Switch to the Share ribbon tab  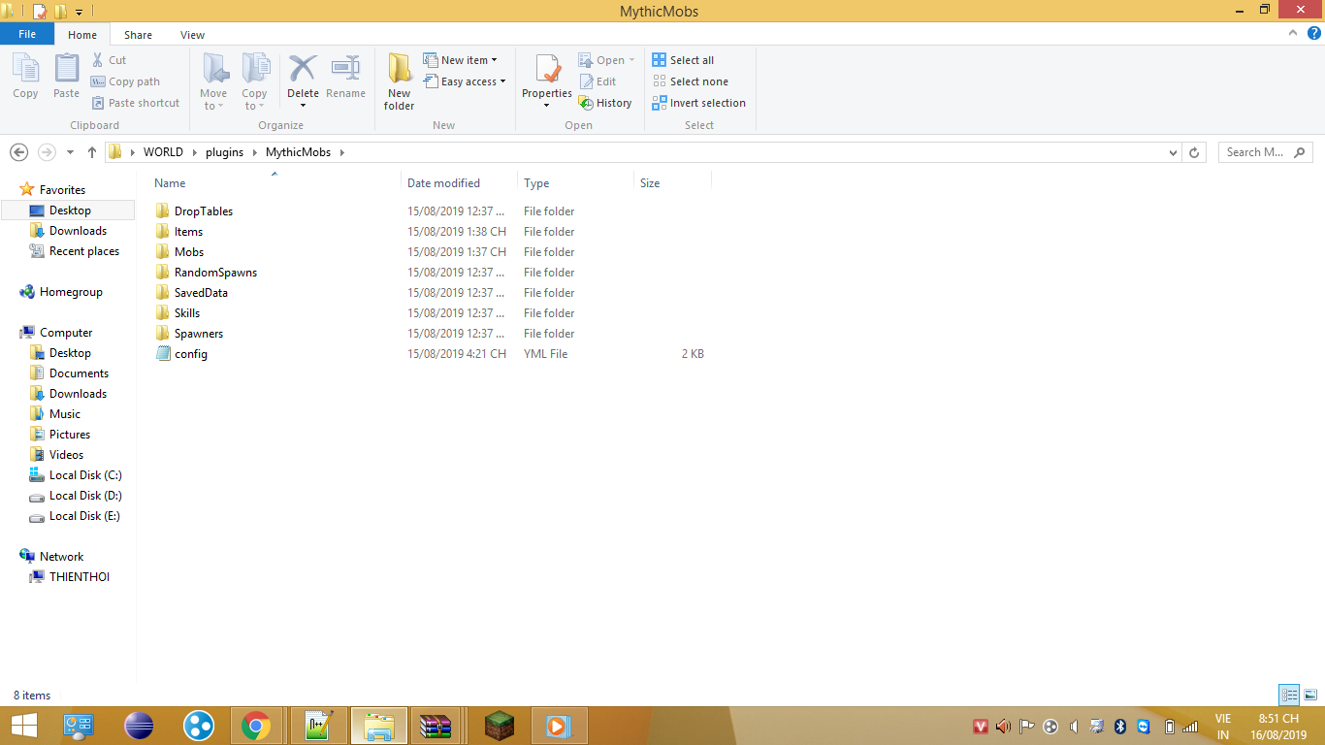[x=138, y=35]
